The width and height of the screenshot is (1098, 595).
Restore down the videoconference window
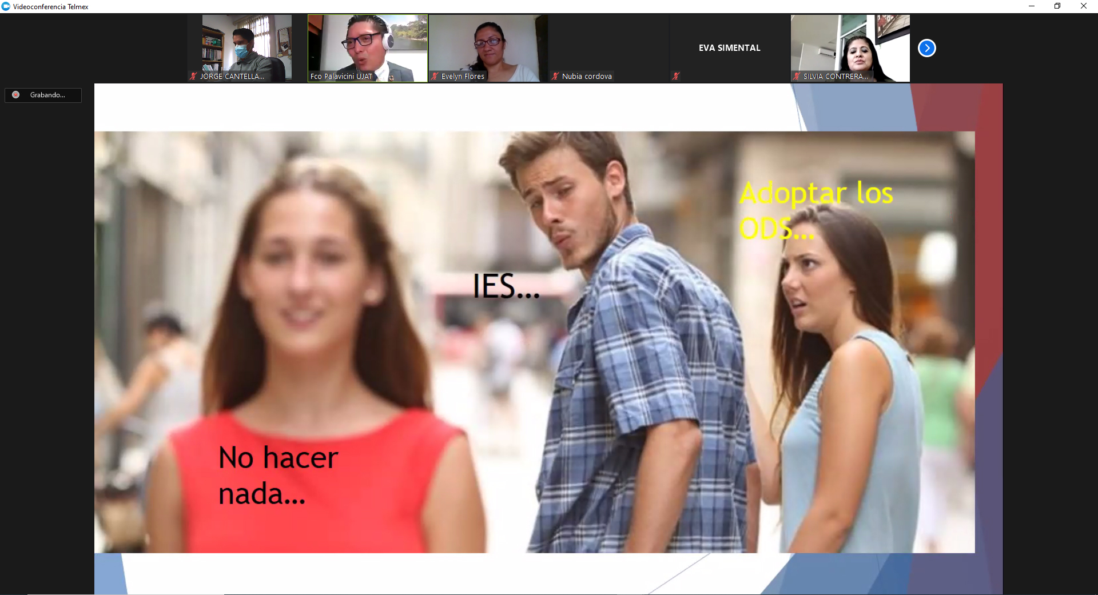(1057, 6)
